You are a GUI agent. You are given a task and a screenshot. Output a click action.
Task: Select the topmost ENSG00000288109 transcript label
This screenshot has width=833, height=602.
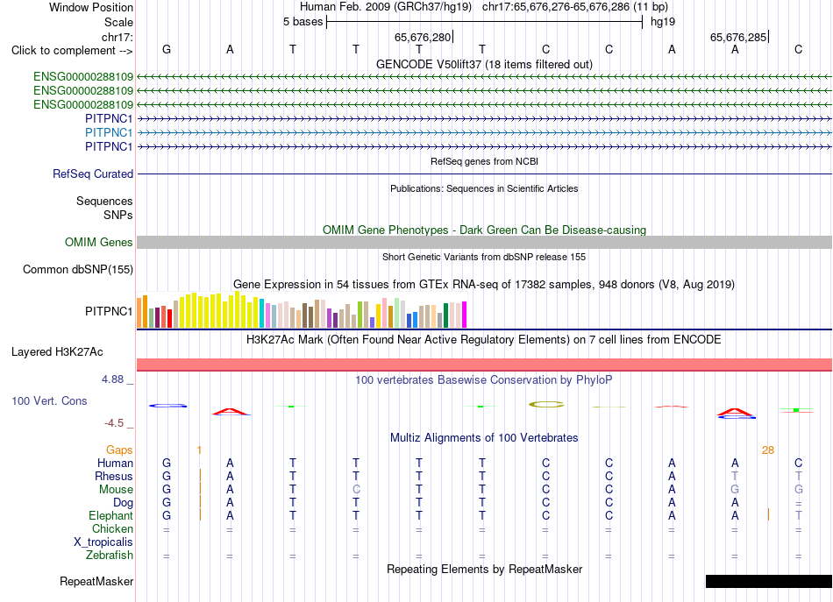pyautogui.click(x=83, y=77)
